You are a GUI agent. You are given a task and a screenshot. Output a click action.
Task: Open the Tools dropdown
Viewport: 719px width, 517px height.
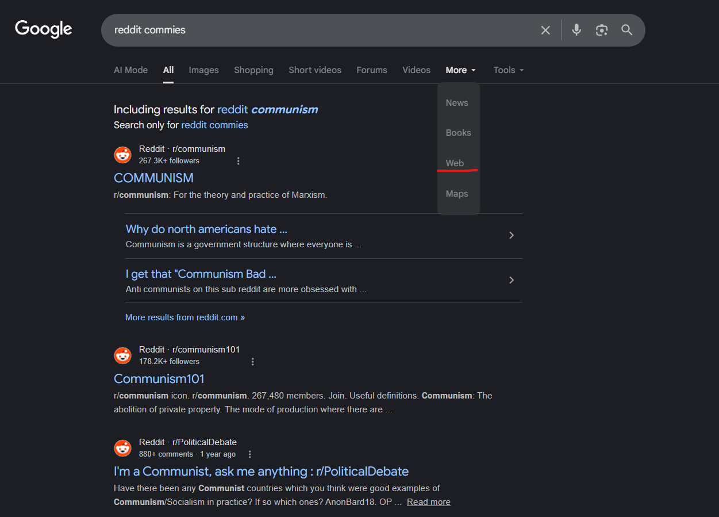pyautogui.click(x=509, y=70)
